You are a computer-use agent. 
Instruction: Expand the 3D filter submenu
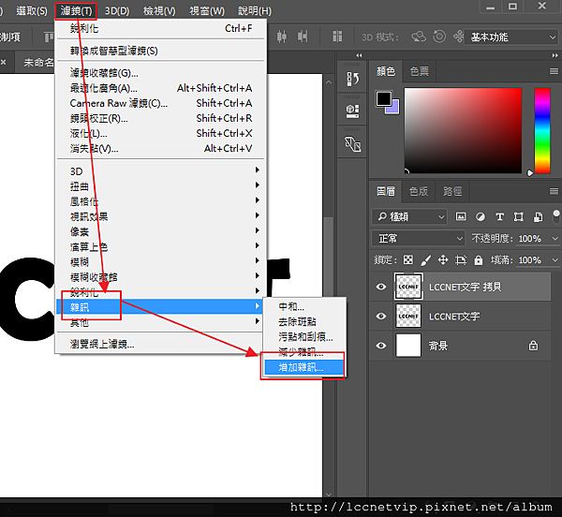coord(161,170)
